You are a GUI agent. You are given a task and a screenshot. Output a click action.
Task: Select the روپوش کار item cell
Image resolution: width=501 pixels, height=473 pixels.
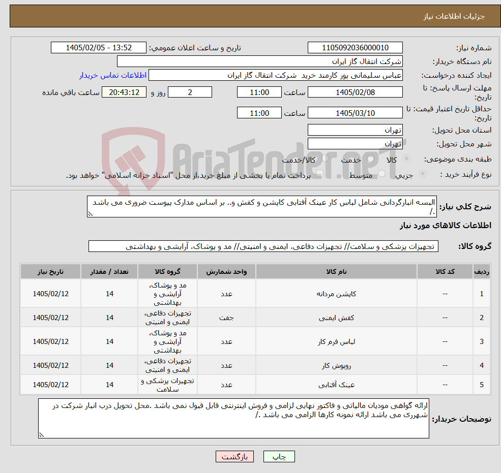pyautogui.click(x=336, y=365)
